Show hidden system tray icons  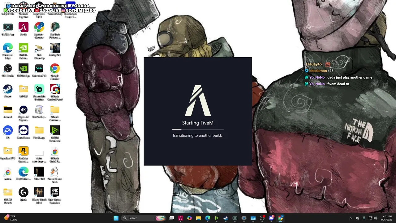(351, 218)
